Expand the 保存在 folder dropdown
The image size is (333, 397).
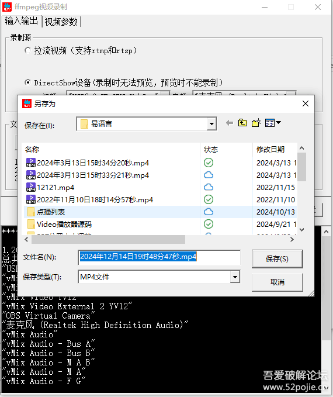coord(211,124)
